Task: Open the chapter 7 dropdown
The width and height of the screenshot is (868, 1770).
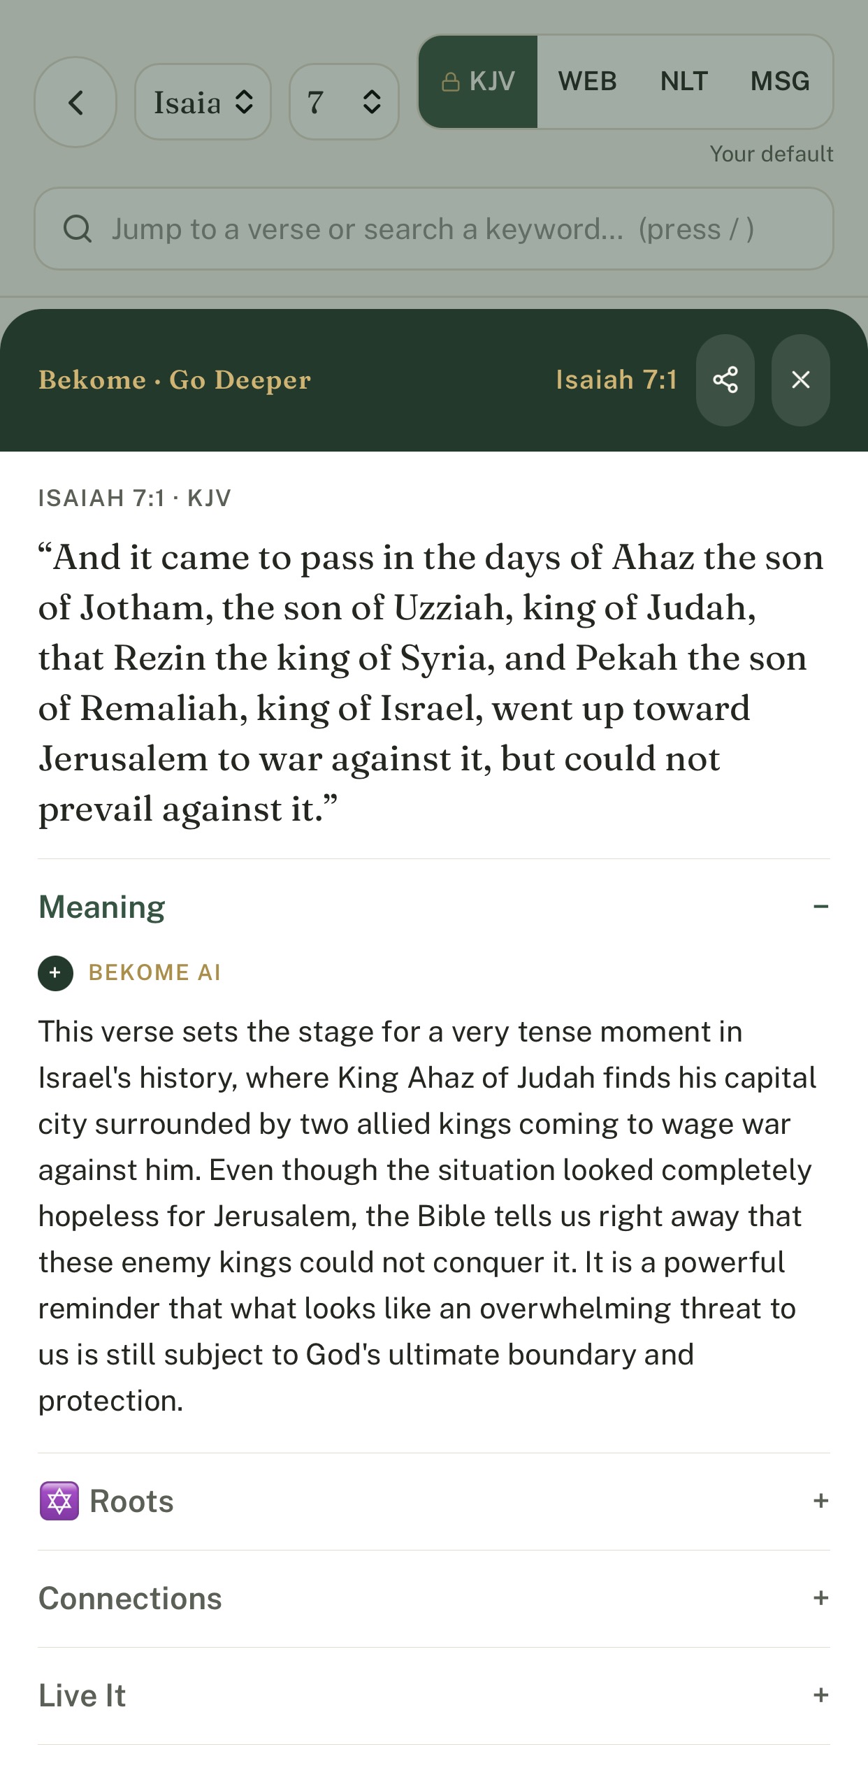Action: [344, 102]
